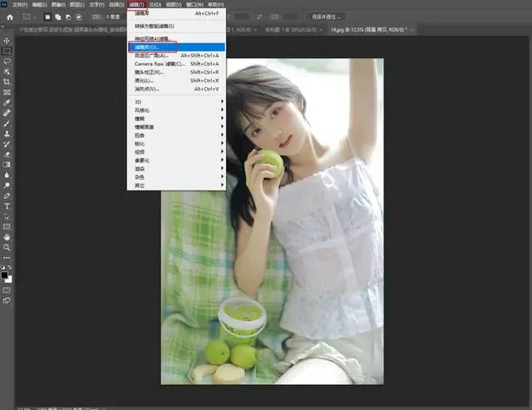Expand the 锐化 submenu
This screenshot has width=532, height=410.
tap(176, 144)
